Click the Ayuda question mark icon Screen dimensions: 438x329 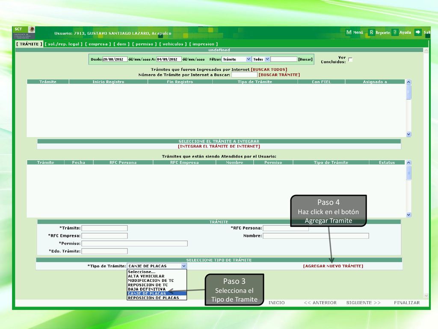tap(395, 32)
